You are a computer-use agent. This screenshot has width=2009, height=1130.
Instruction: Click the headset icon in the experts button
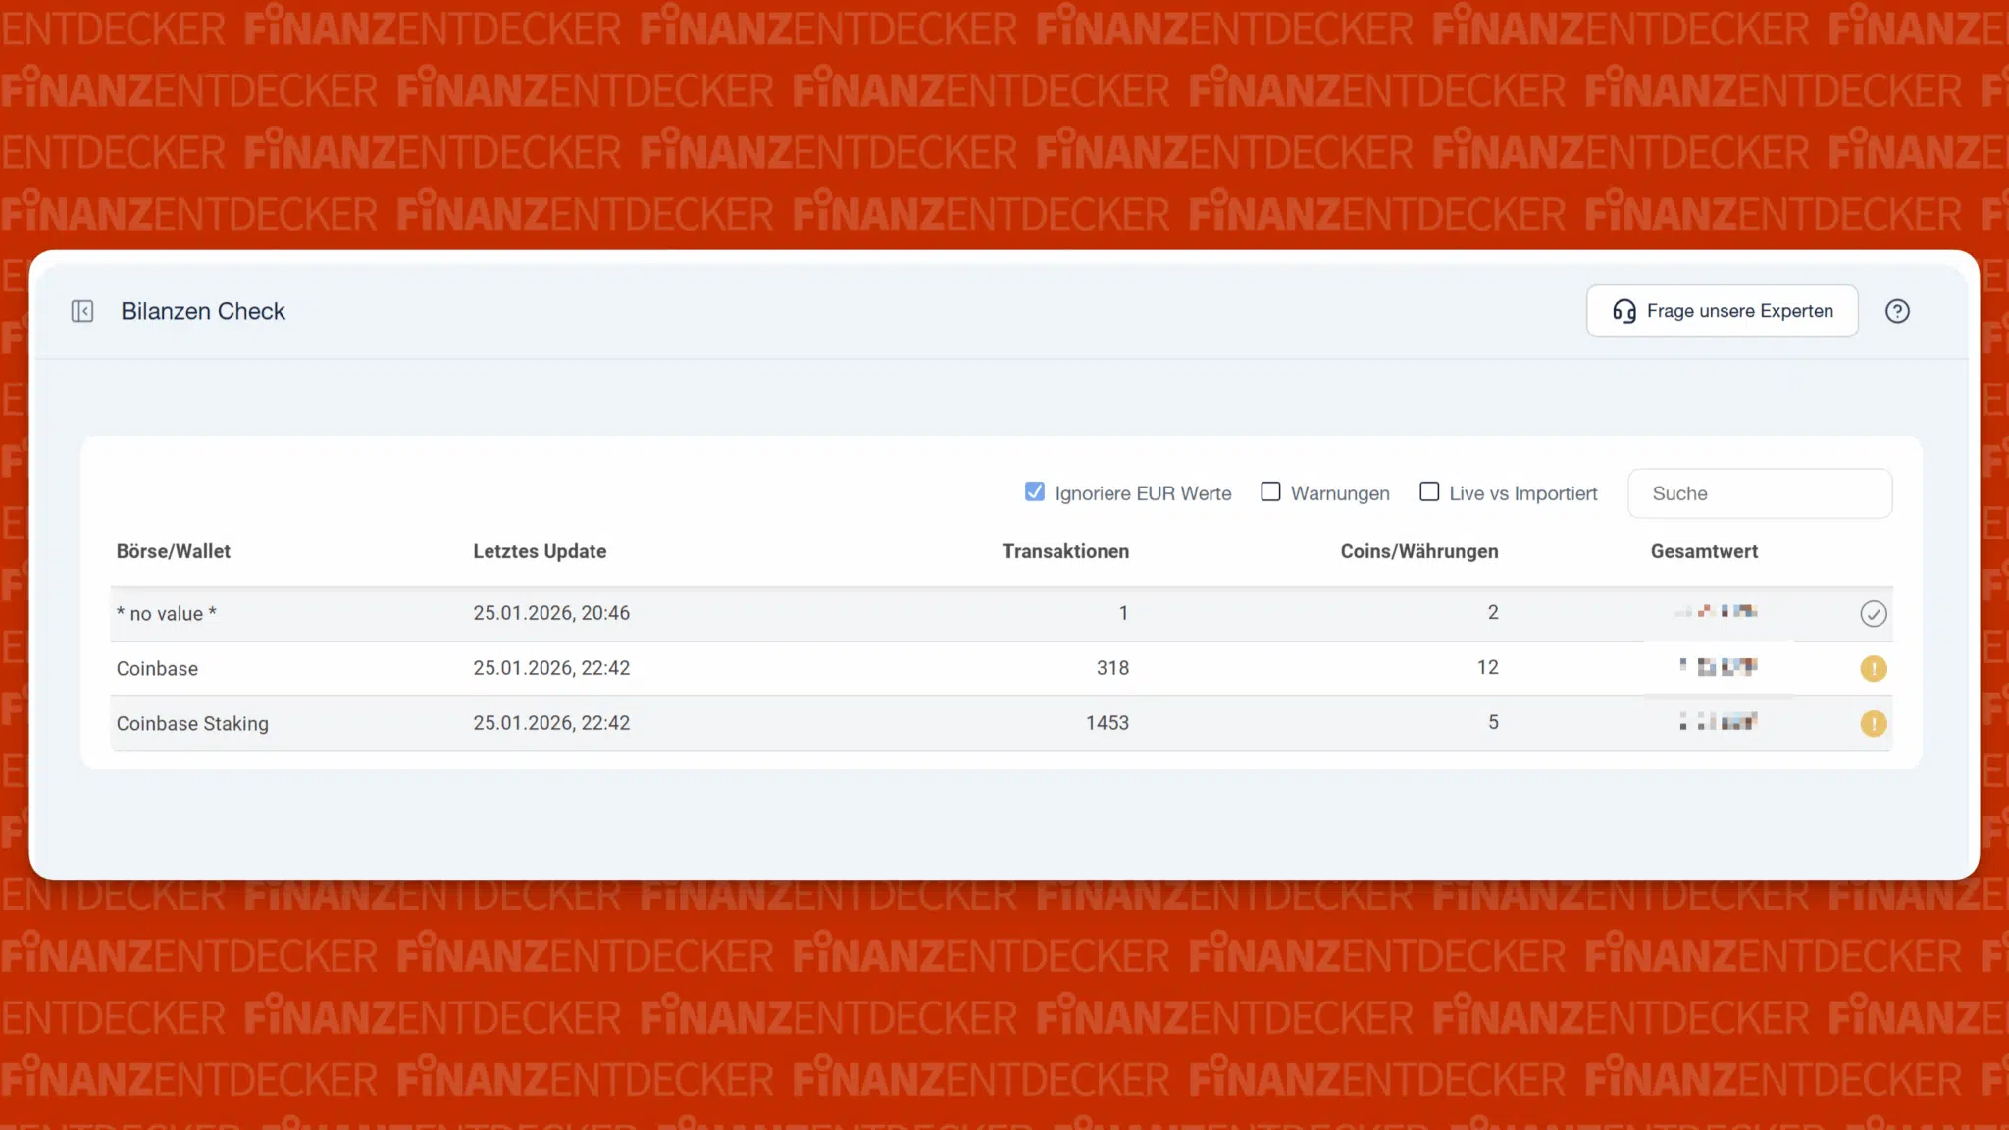[1624, 311]
